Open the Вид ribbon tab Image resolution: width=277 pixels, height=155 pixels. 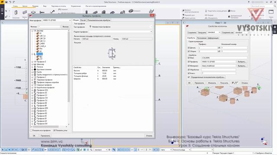coord(45,6)
